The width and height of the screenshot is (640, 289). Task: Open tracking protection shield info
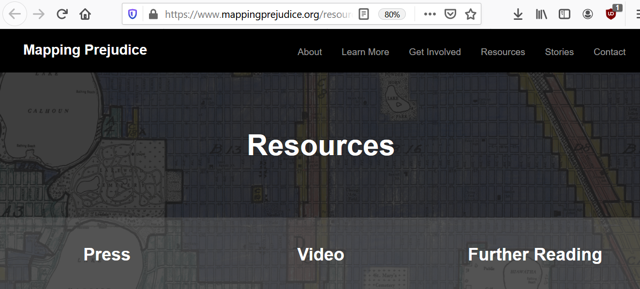pos(133,14)
